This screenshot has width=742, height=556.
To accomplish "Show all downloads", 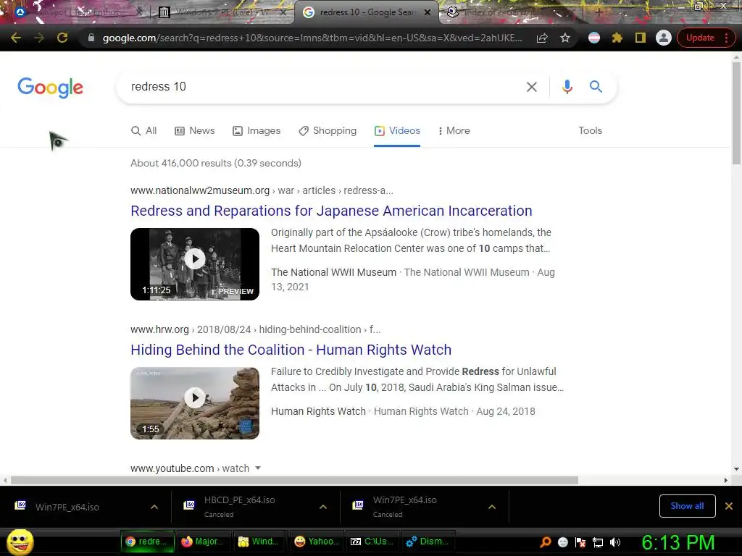I will 687,506.
